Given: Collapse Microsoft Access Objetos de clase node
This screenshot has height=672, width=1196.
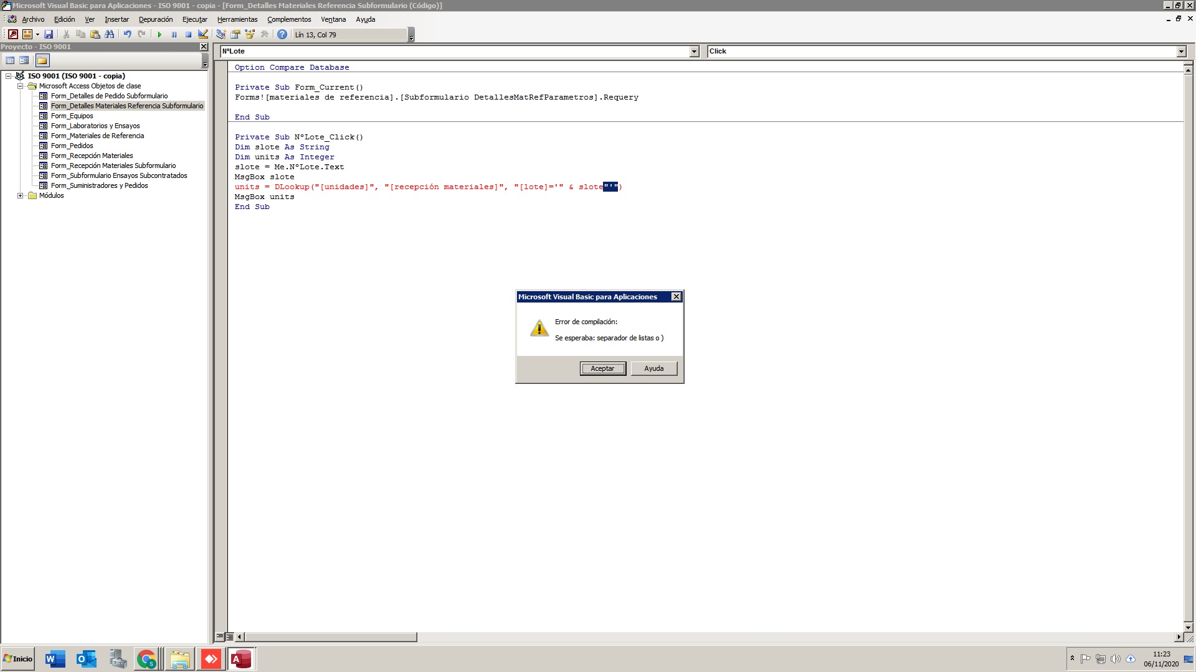Looking at the screenshot, I should 20,86.
